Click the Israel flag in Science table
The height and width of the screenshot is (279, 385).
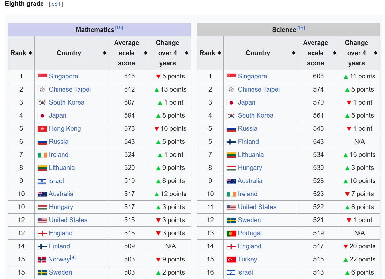(x=231, y=273)
